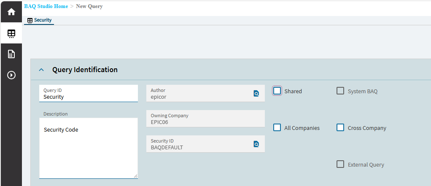Open Security ID search lookup icon

point(256,144)
